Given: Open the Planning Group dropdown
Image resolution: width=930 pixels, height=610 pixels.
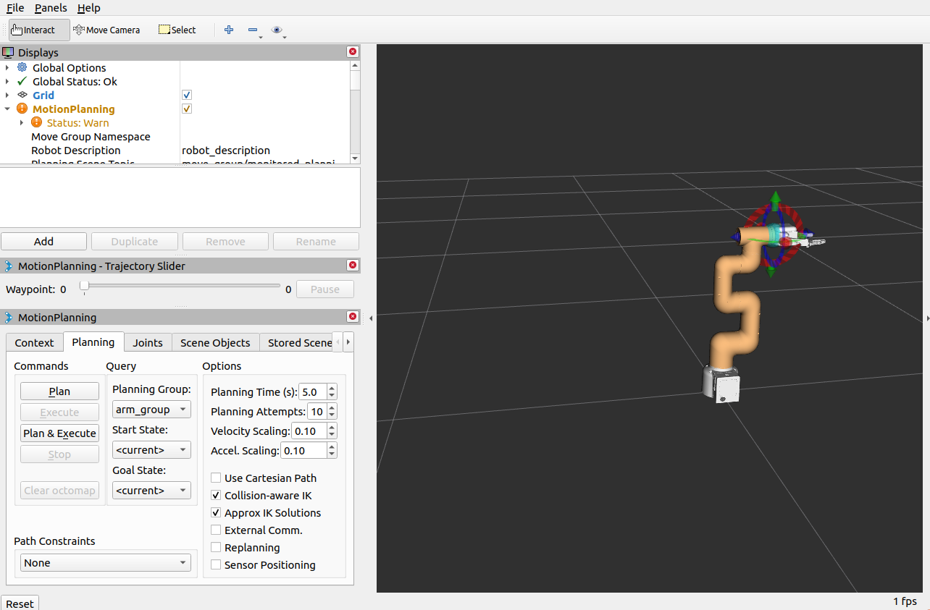Looking at the screenshot, I should point(151,410).
